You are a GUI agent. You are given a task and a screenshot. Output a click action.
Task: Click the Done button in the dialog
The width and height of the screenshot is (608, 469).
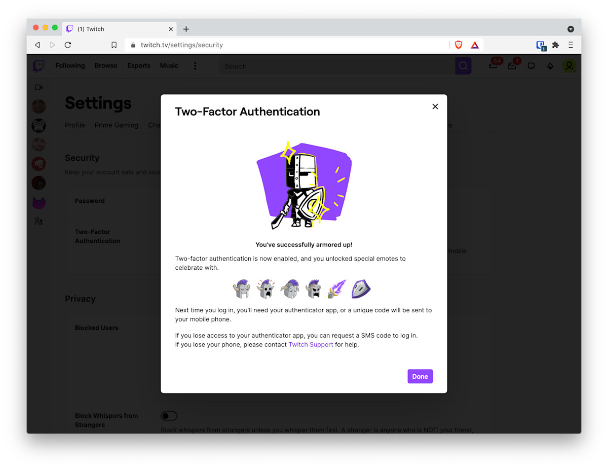420,376
